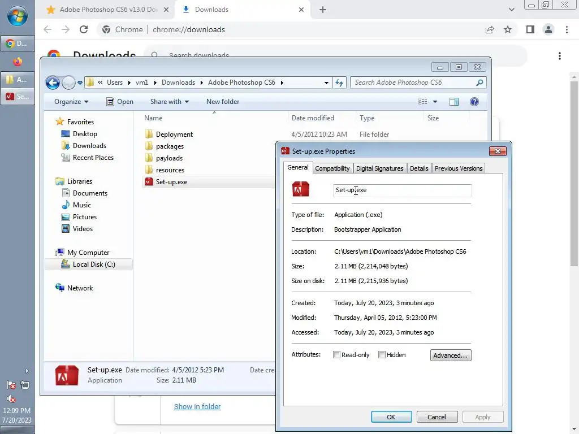This screenshot has width=579, height=434.
Task: Open the Downloads page more actions menu
Action: 560,56
